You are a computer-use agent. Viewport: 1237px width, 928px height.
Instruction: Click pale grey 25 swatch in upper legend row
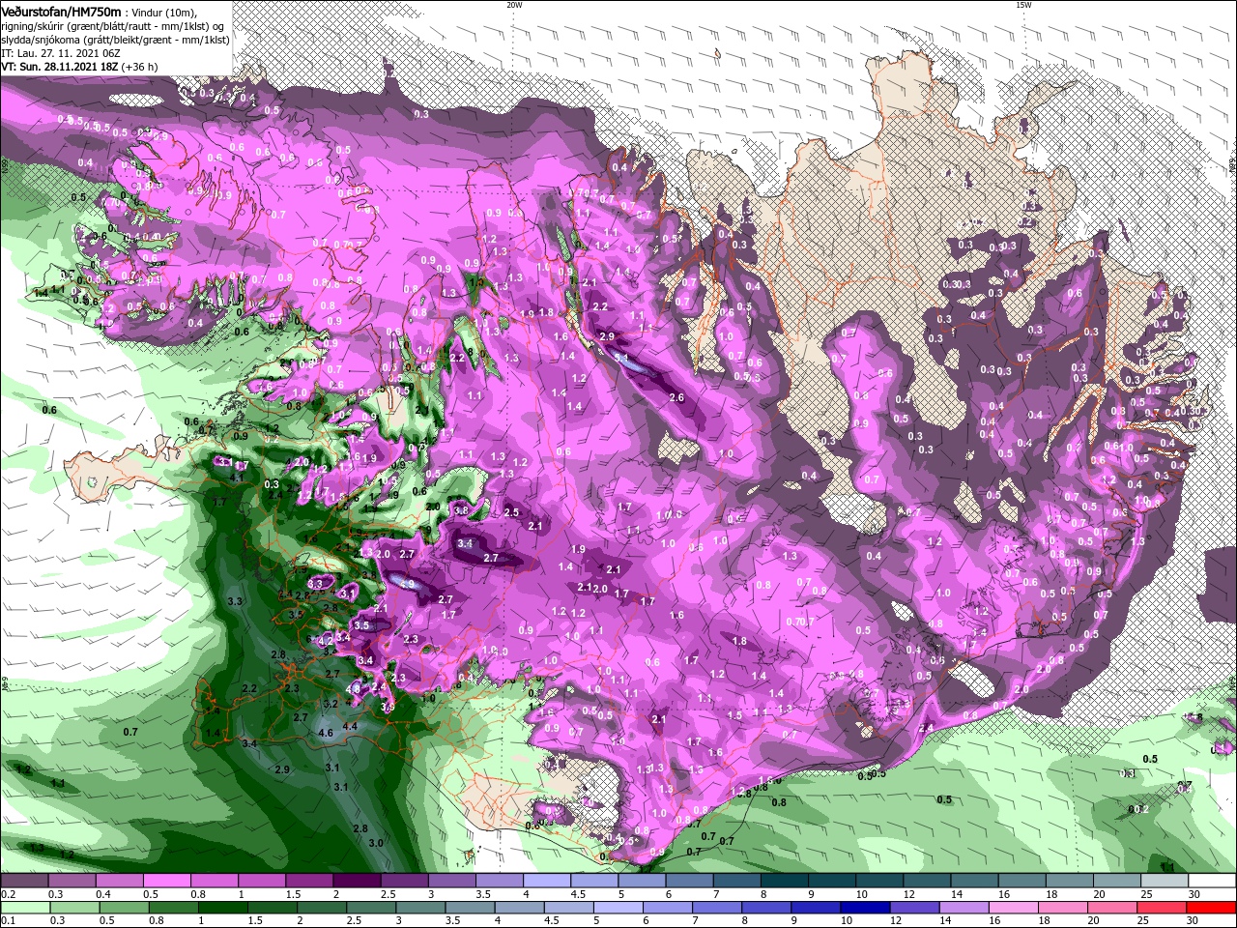click(1164, 881)
